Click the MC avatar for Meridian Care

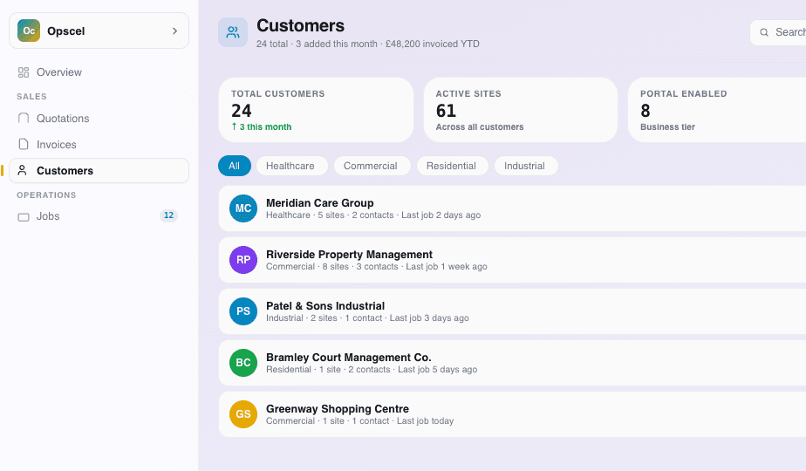coord(243,208)
